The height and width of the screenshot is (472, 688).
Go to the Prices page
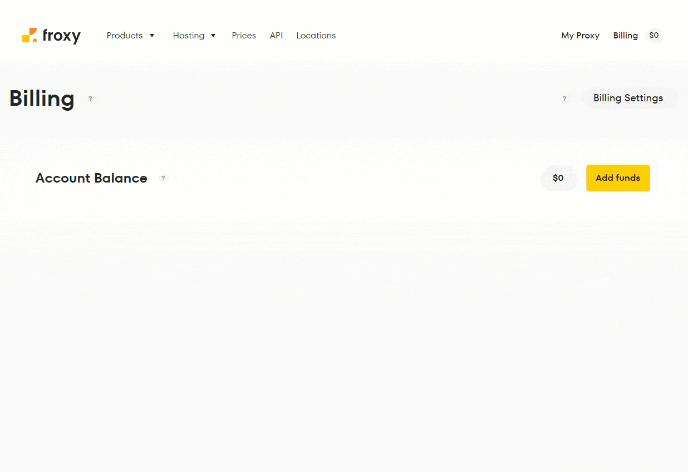coord(244,36)
